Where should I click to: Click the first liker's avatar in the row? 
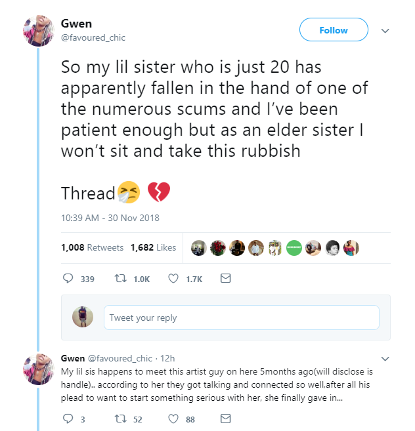click(x=199, y=248)
